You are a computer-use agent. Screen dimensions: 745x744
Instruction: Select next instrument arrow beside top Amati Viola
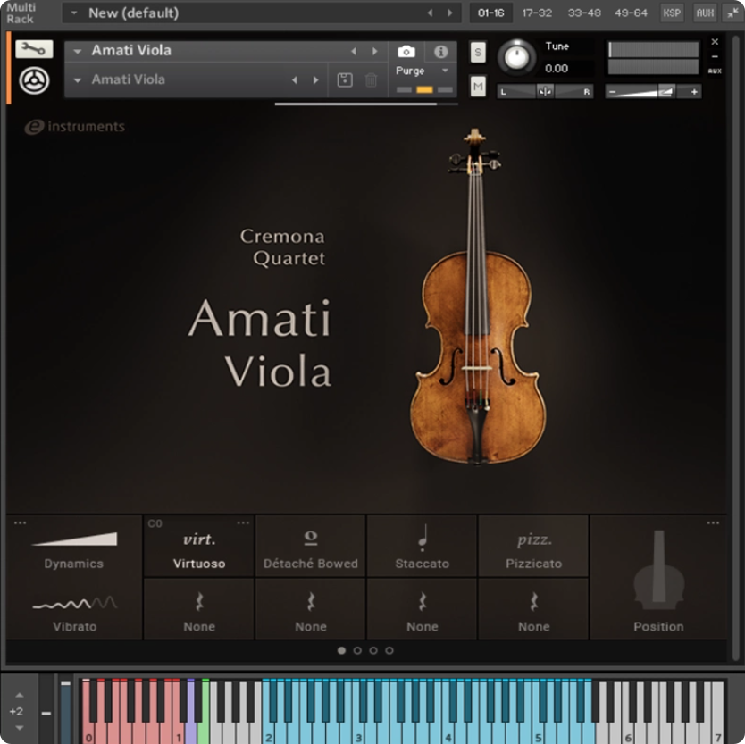click(x=375, y=51)
